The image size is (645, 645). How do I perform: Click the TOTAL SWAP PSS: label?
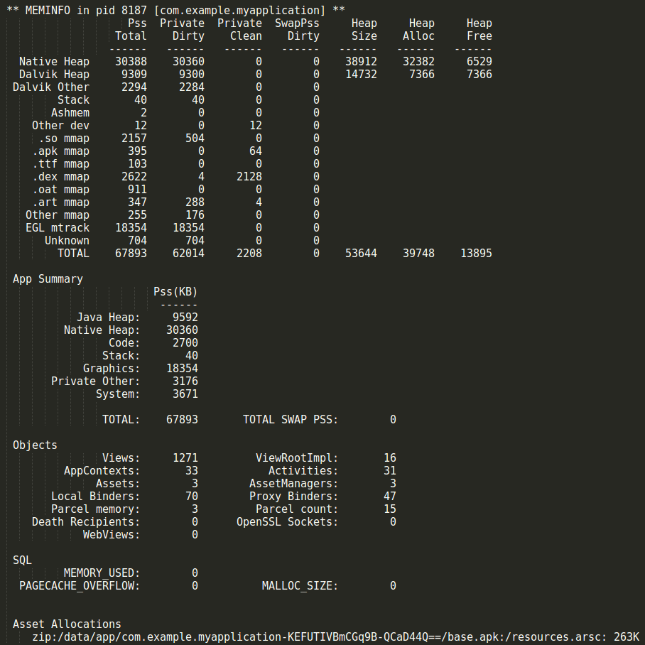(291, 420)
